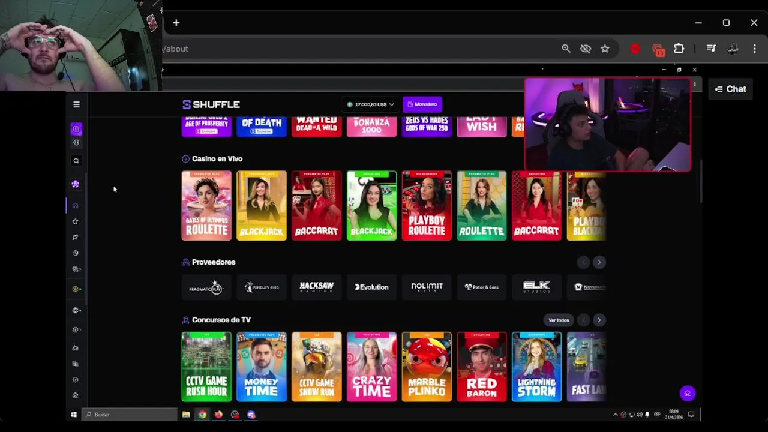Click the Monedero wallet button
Viewport: 768px width, 432px height.
click(x=422, y=104)
